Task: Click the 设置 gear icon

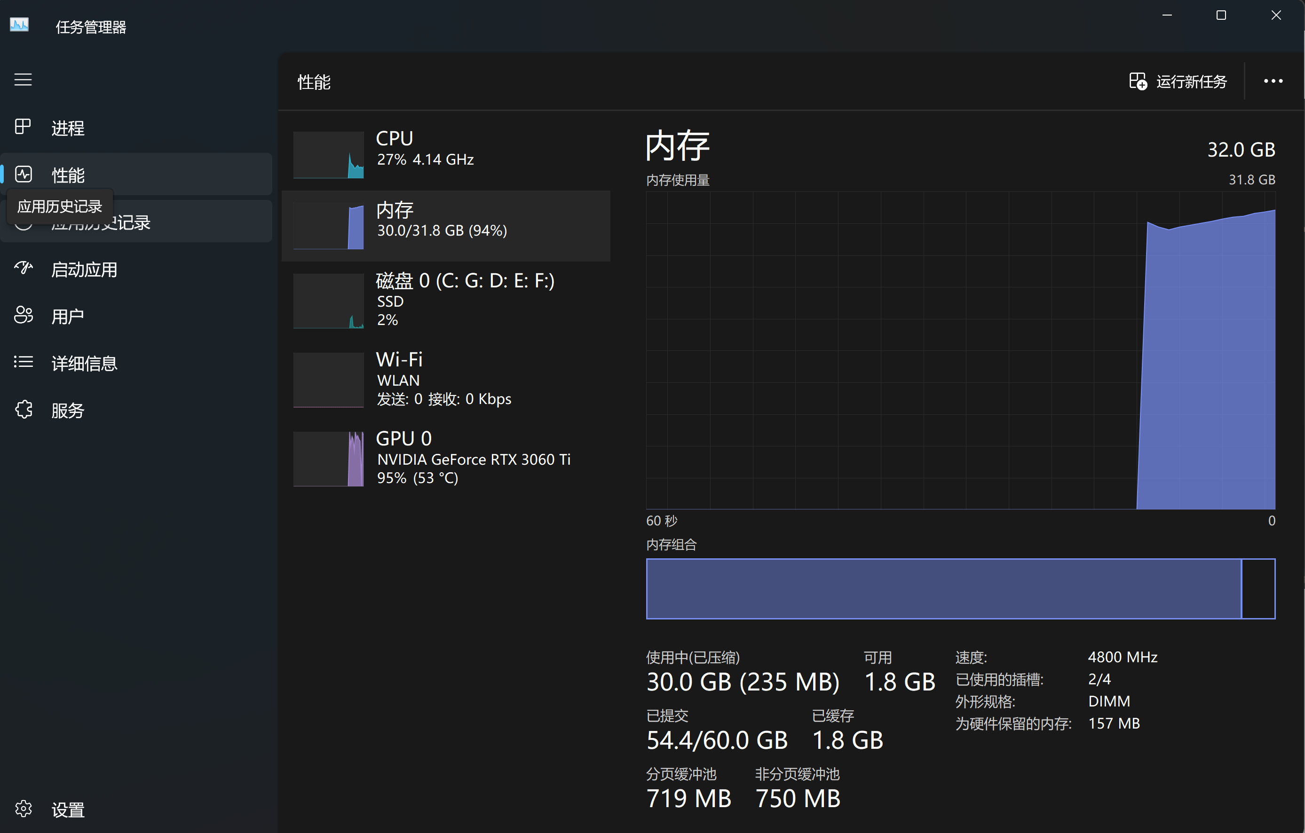Action: pyautogui.click(x=24, y=809)
